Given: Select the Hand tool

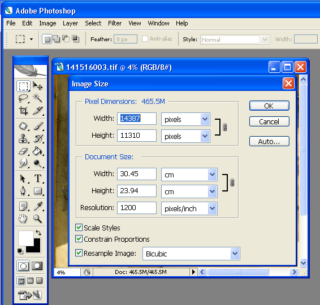Looking at the screenshot, I should (x=23, y=219).
